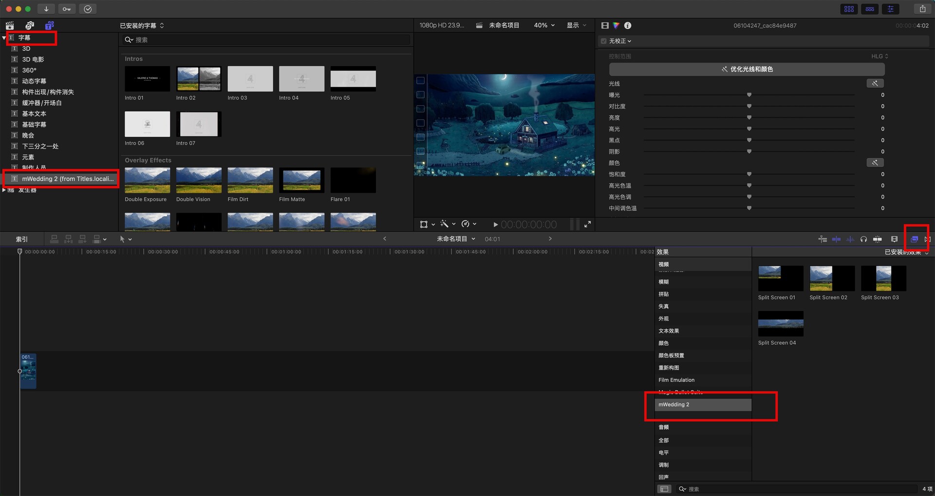Open the keyword editor key icon

67,9
